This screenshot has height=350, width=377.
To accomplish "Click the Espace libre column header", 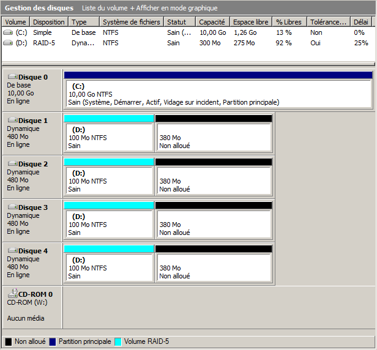I will (251, 22).
